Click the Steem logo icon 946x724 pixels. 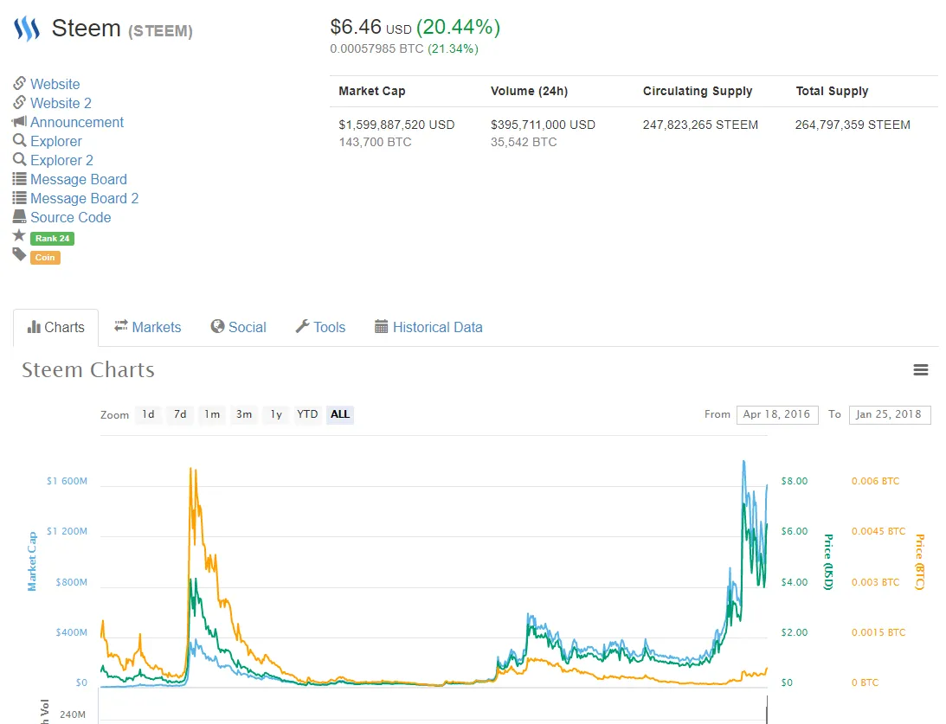click(27, 29)
